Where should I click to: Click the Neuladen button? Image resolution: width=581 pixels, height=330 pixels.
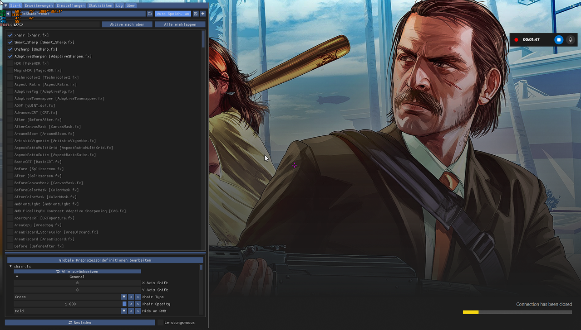point(80,322)
